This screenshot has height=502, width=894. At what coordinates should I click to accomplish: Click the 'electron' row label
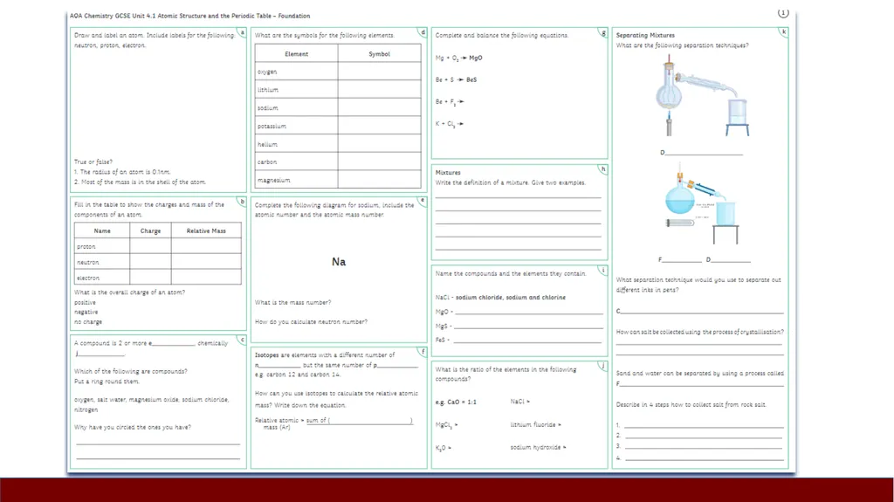(x=88, y=278)
